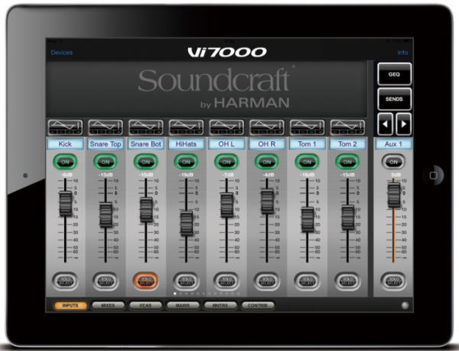The height and width of the screenshot is (351, 459).
Task: Solo/select the Tom 2 channel
Action: coord(347,281)
